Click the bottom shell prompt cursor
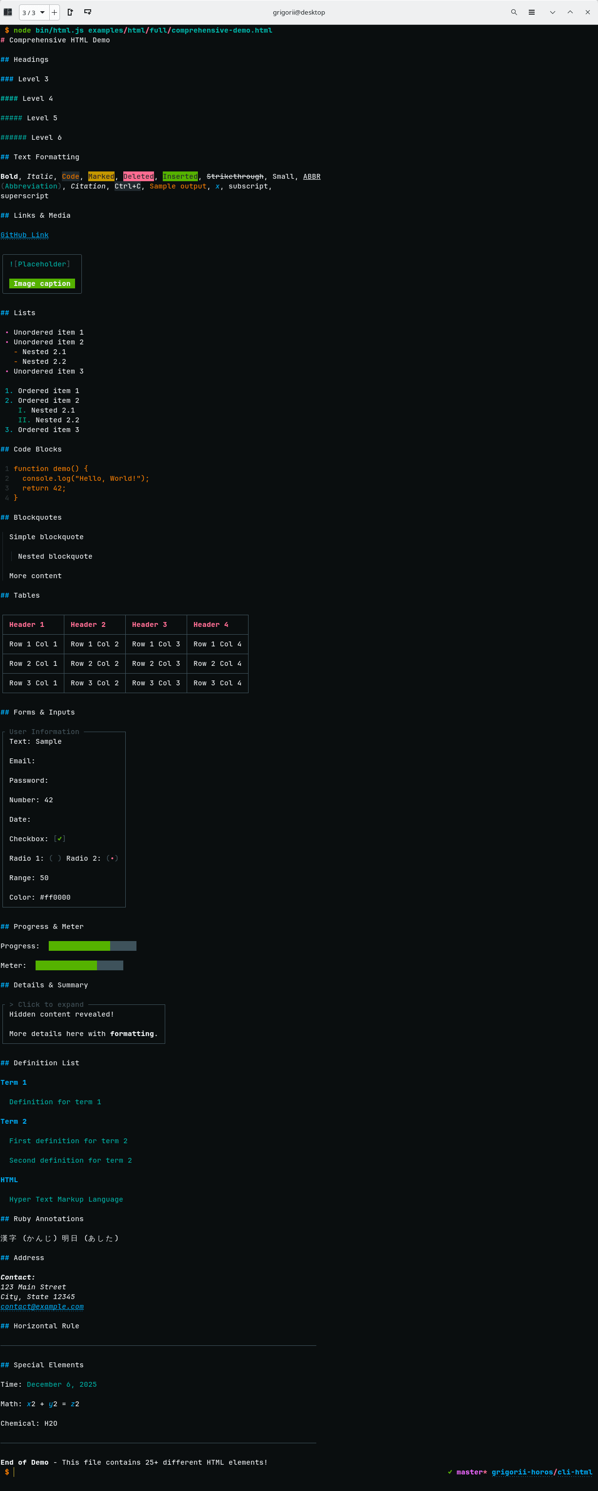 click(13, 1472)
